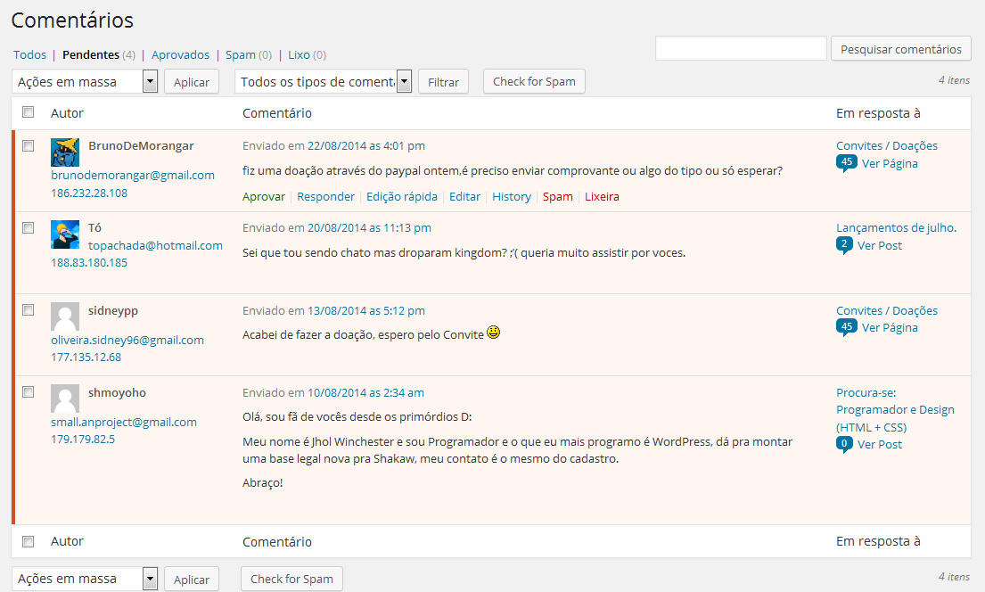Open History for BrunoDeMorangar's comment

click(x=512, y=197)
